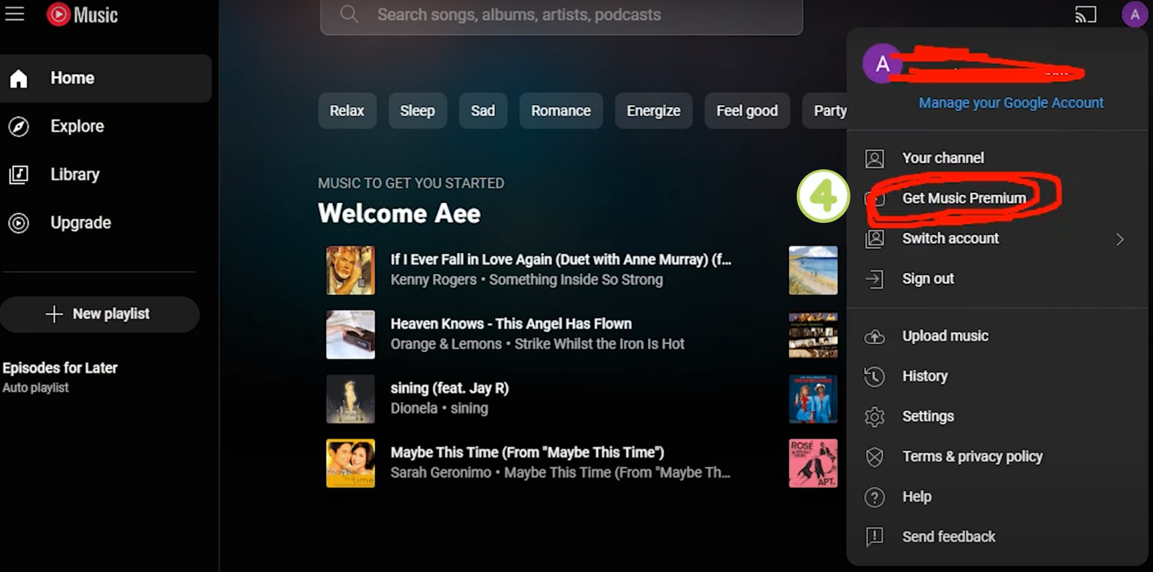
Task: Go to the Home page in the sidebar
Action: (x=106, y=78)
